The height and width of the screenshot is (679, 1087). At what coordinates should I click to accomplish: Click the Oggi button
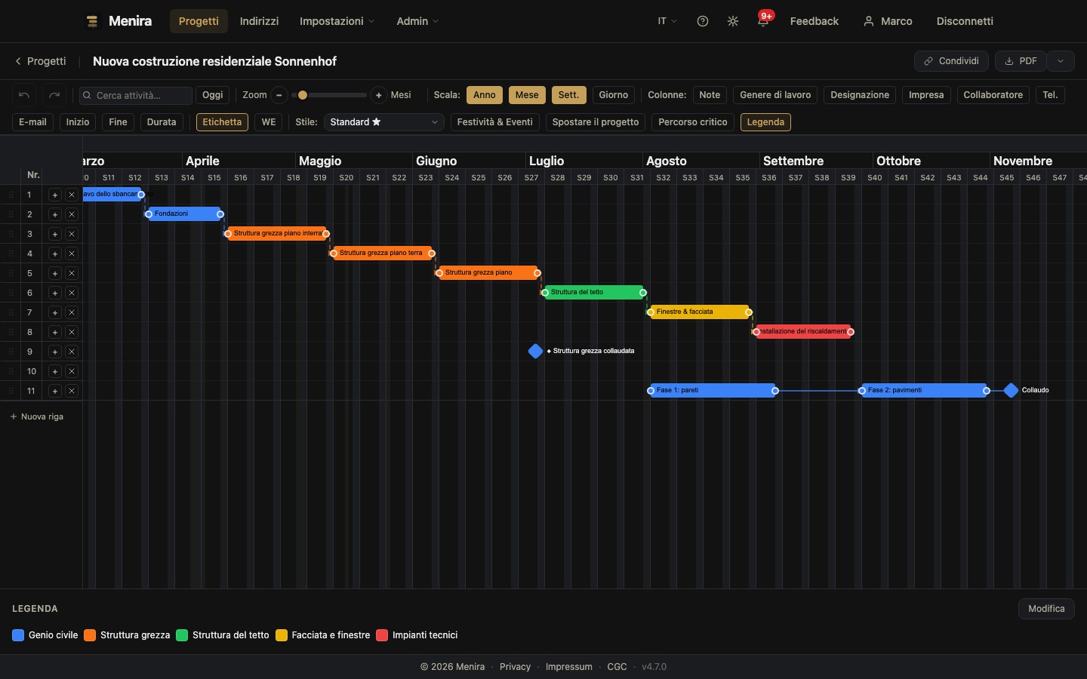(213, 95)
